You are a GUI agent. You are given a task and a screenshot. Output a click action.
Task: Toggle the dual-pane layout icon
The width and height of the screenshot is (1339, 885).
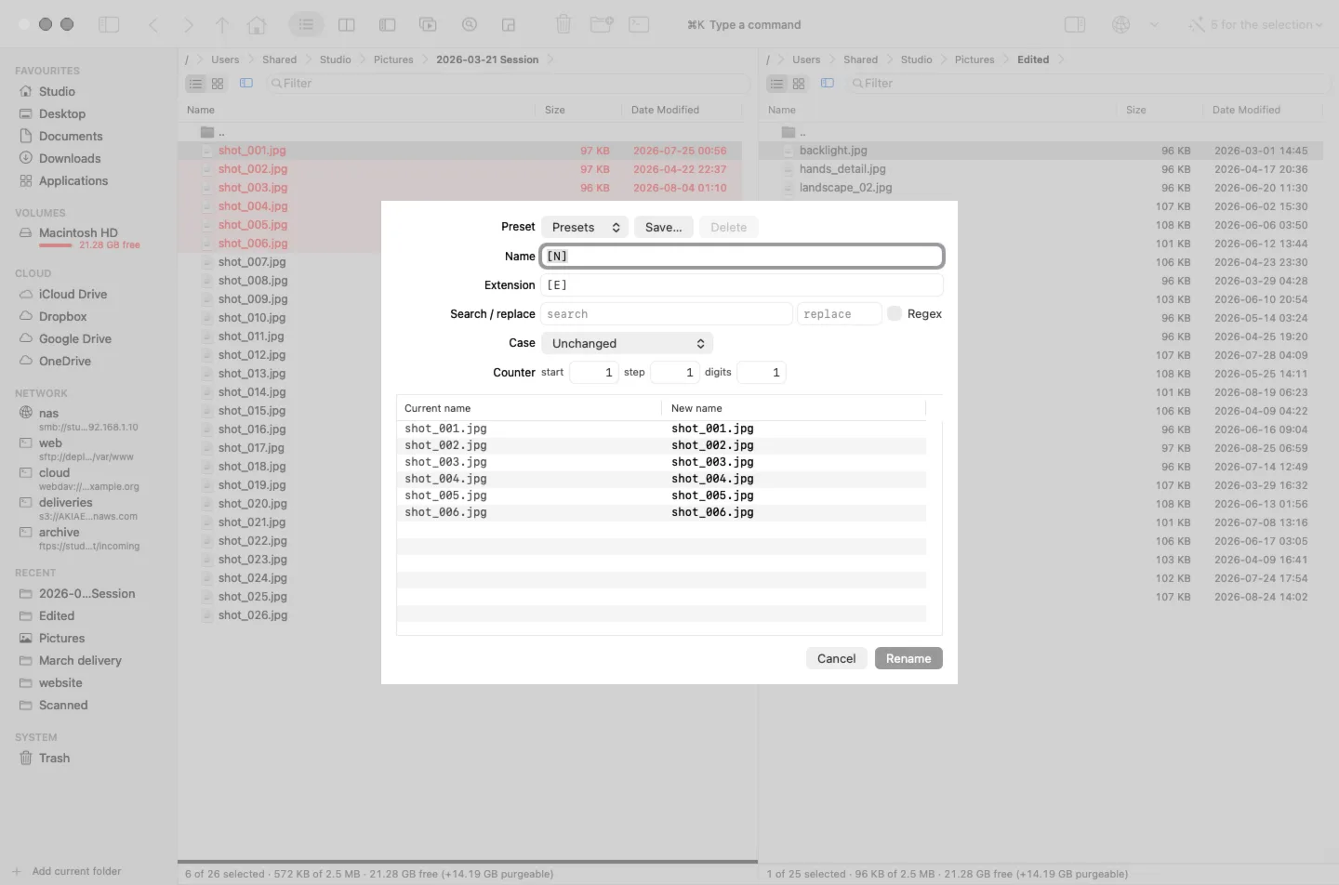(346, 25)
